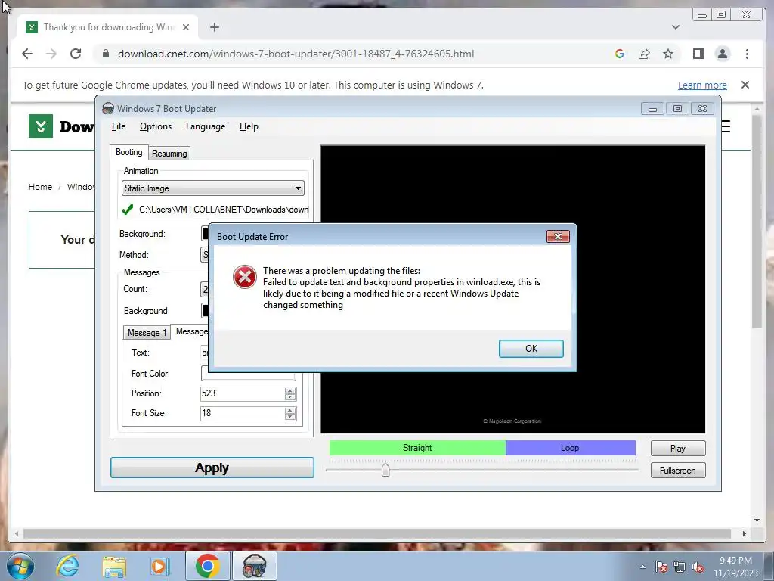Open the Chrome side panel icon
This screenshot has width=774, height=581.
(698, 54)
